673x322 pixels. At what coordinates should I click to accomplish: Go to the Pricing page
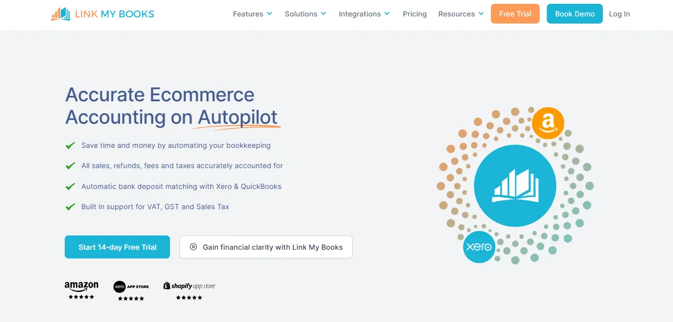(415, 14)
